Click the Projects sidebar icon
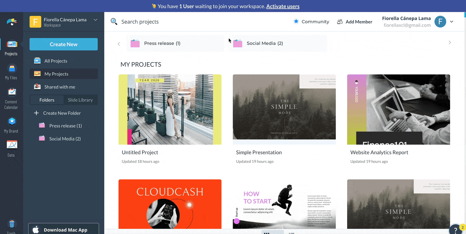The height and width of the screenshot is (234, 466). [12, 45]
